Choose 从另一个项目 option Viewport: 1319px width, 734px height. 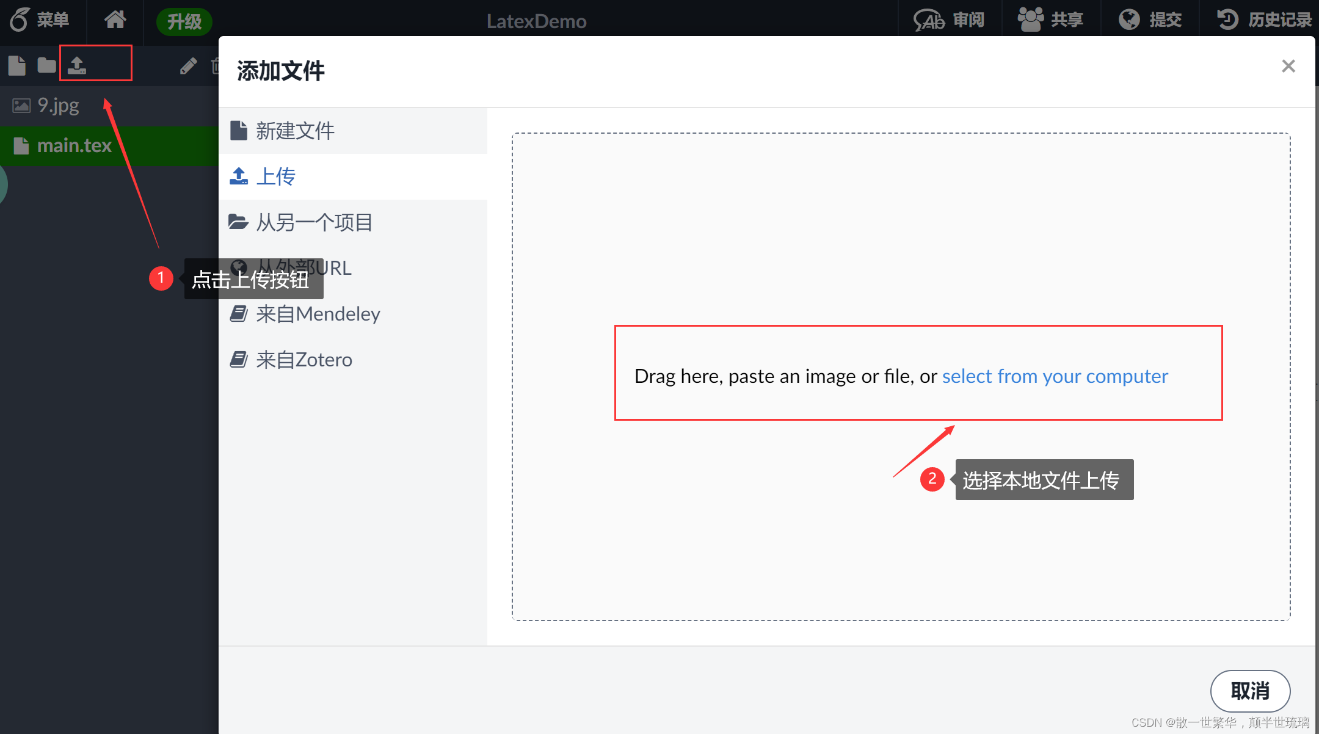click(x=313, y=222)
